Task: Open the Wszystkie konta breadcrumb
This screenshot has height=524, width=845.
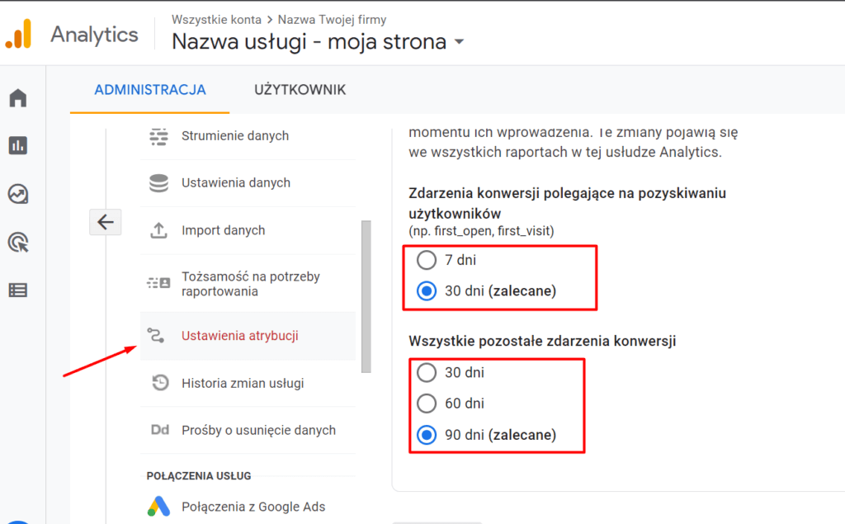Action: coord(216,19)
